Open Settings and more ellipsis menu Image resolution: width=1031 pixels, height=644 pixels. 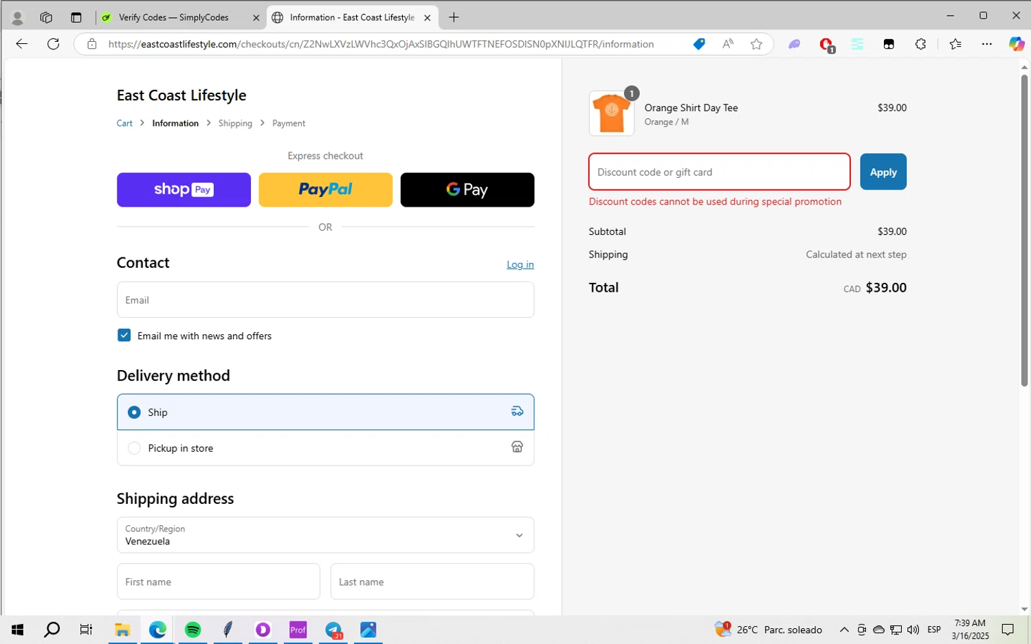point(987,44)
